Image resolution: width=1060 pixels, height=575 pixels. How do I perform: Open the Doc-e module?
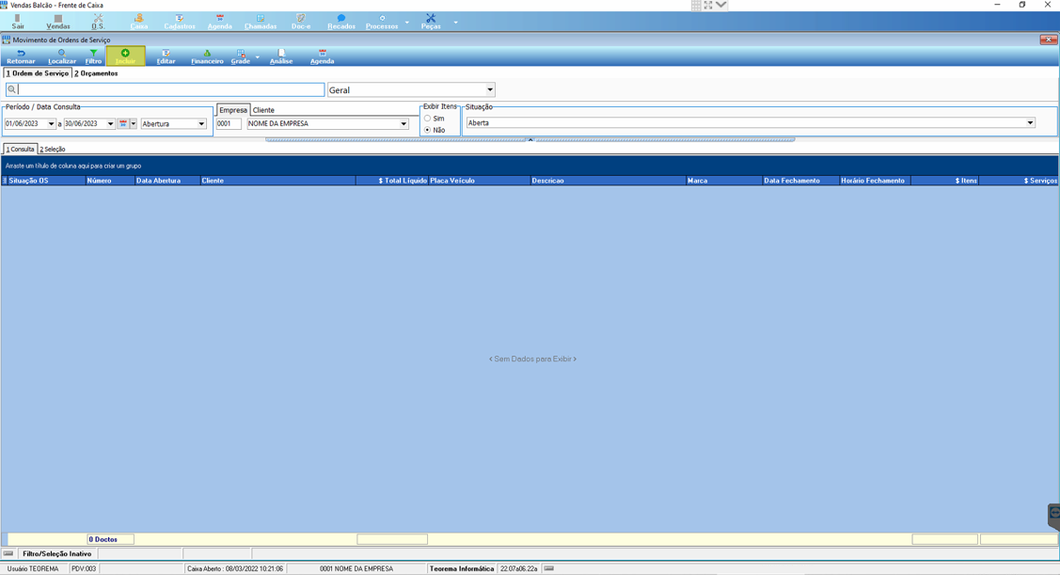[x=301, y=22]
